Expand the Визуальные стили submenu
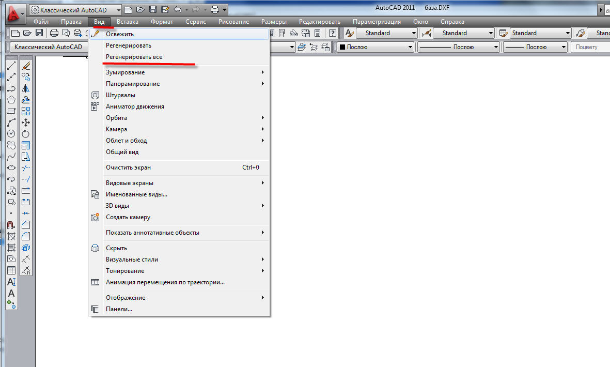Viewport: 610px width, 367px height. coord(185,259)
